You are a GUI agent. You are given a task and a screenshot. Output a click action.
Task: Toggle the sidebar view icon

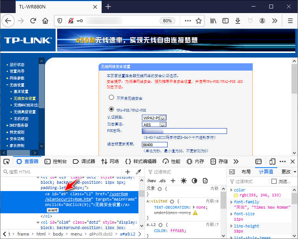pos(226,21)
